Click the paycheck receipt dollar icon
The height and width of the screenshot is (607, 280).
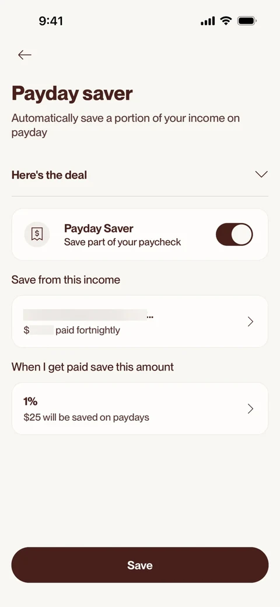(x=37, y=234)
